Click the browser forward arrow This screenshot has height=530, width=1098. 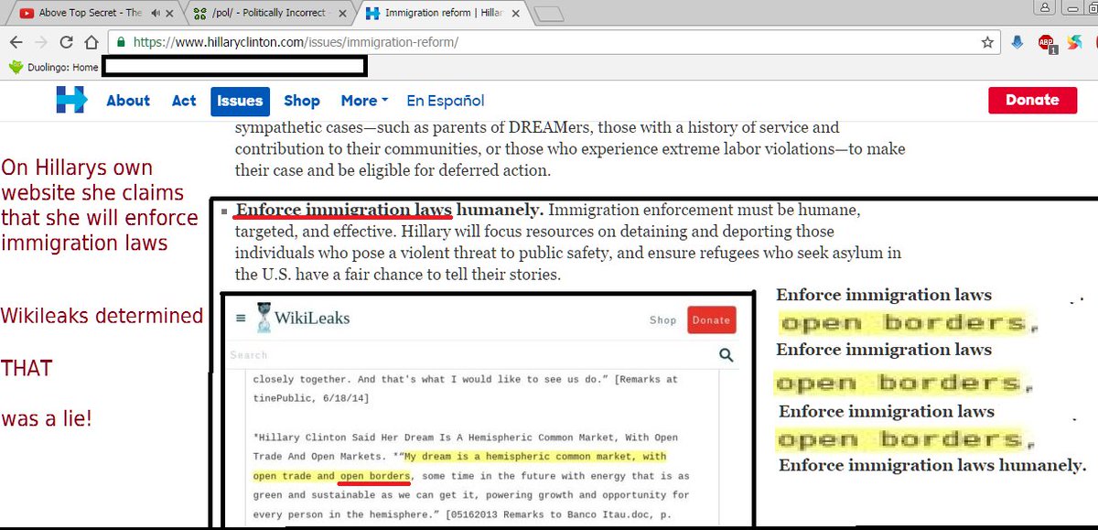point(42,42)
